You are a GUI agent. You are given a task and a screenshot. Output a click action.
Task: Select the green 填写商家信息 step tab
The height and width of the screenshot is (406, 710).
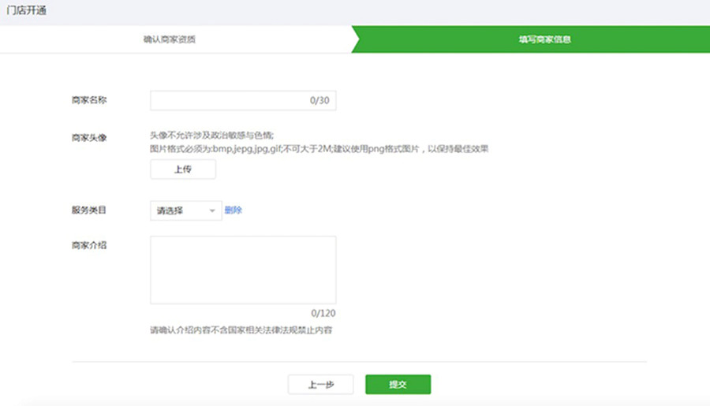point(540,39)
